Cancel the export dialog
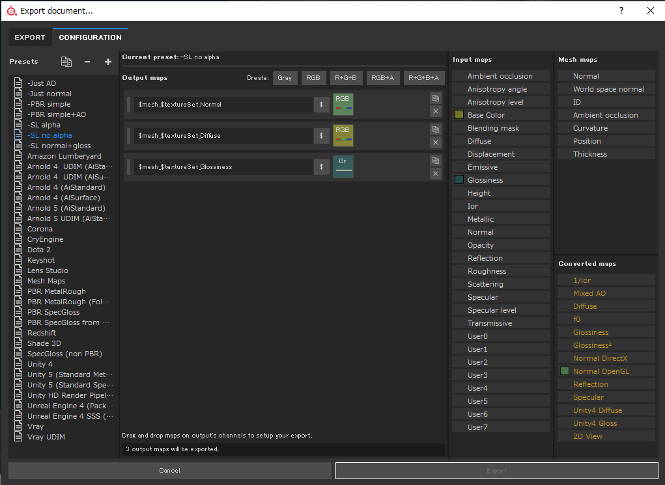The image size is (665, 485). point(169,471)
